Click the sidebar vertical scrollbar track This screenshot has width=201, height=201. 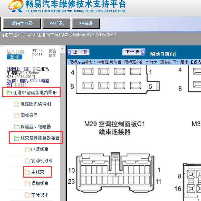click(x=62, y=127)
